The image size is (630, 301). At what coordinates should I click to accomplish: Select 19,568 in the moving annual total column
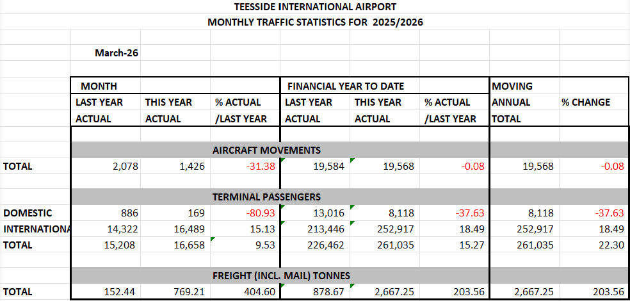pos(524,167)
